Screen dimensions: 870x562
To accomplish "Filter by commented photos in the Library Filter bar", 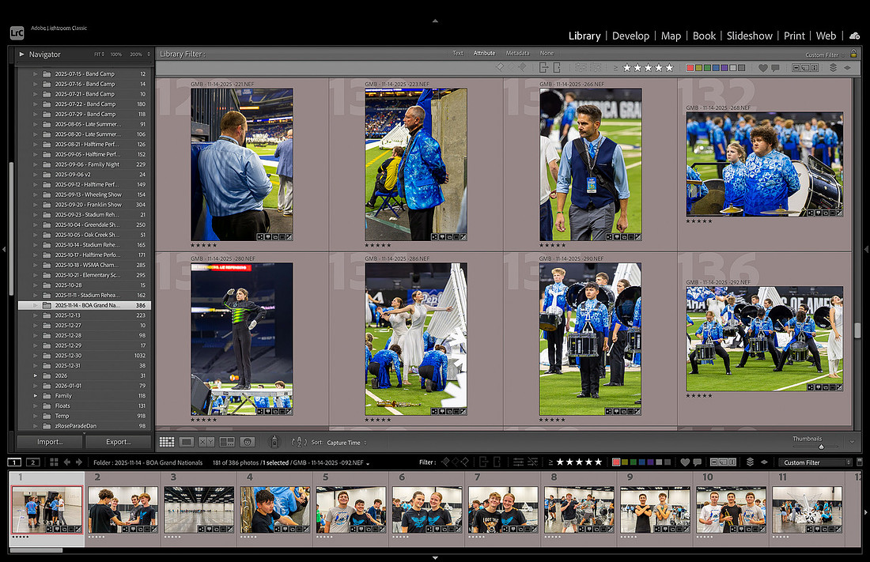I will pyautogui.click(x=775, y=68).
